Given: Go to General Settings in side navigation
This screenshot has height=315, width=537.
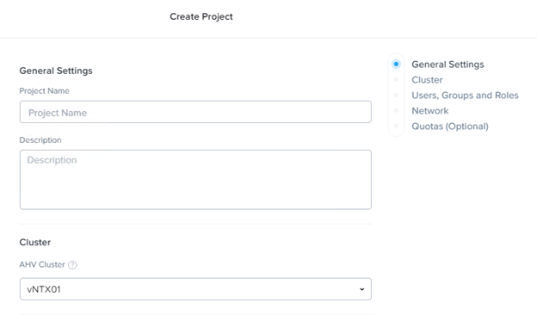Looking at the screenshot, I should pos(447,65).
